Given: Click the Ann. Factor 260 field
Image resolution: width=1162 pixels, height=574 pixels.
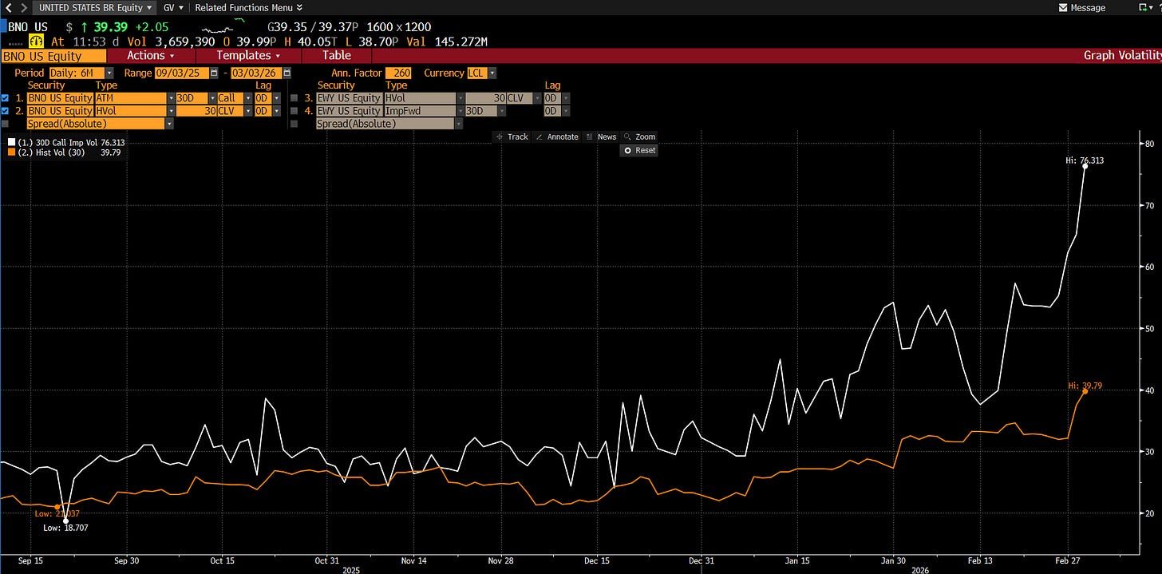Looking at the screenshot, I should (399, 73).
